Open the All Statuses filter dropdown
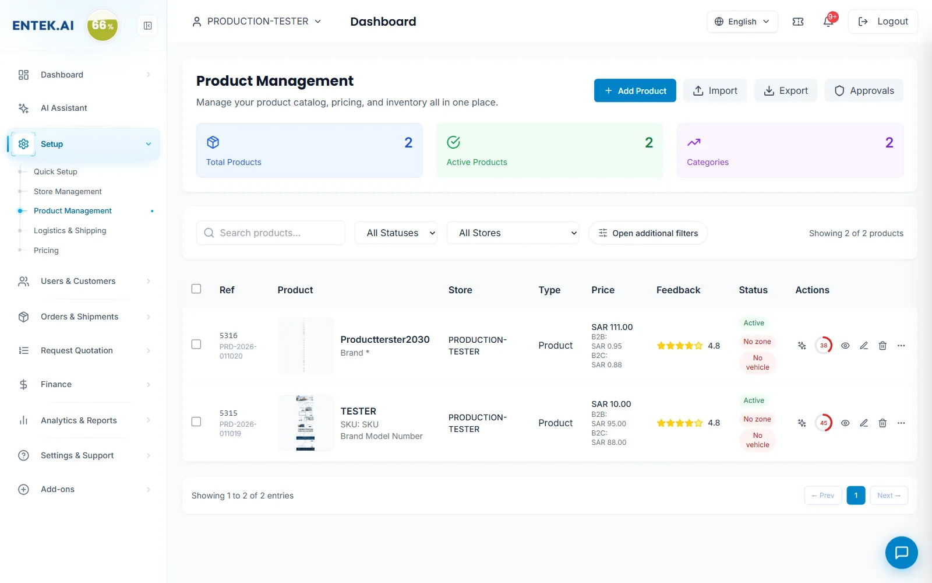Image resolution: width=932 pixels, height=583 pixels. [396, 233]
